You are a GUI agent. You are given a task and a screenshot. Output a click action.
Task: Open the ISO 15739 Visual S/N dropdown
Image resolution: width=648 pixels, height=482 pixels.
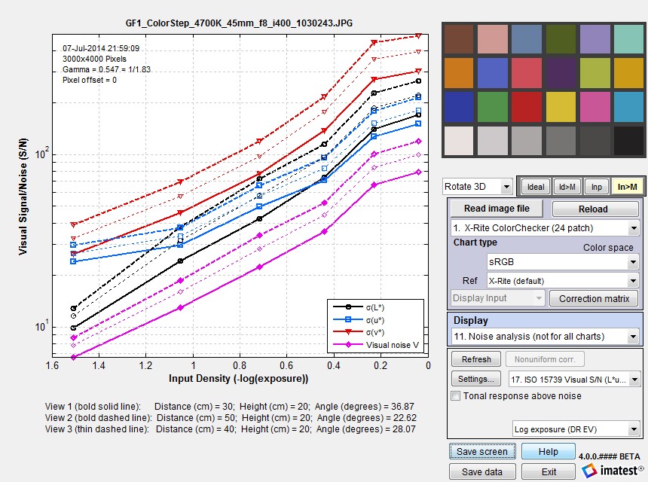pyautogui.click(x=574, y=380)
